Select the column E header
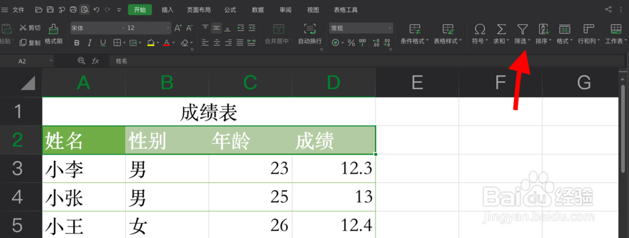Viewport: 629px width, 238px height. coord(417,82)
